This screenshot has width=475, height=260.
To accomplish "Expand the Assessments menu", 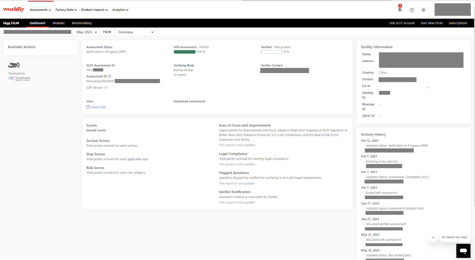I will click(x=40, y=10).
